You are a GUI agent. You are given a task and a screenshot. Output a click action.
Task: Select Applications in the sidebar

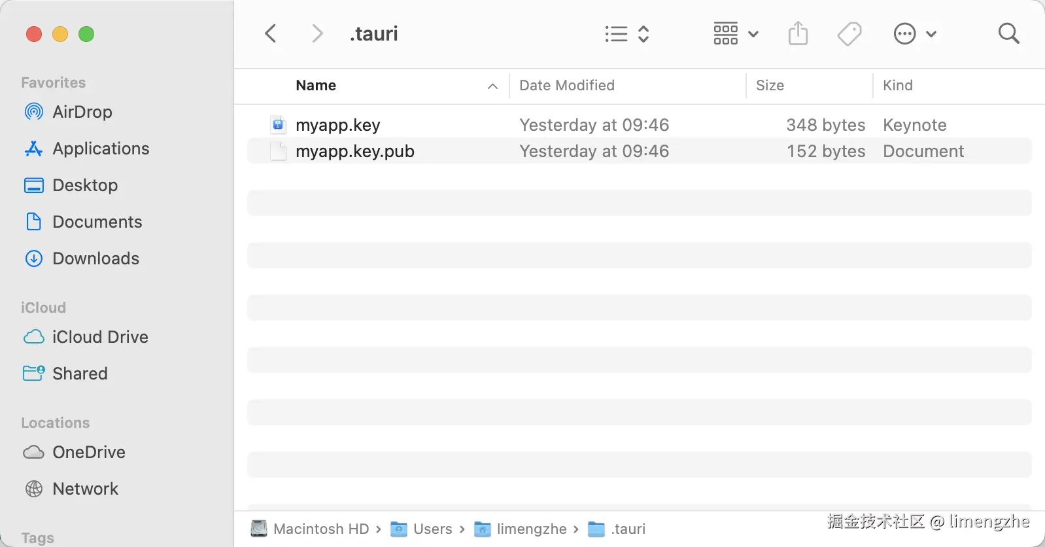[101, 149]
